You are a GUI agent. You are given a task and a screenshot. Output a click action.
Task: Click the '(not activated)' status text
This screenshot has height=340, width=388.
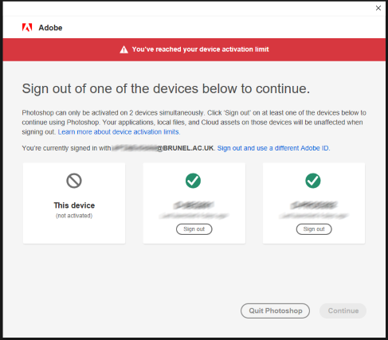(x=74, y=216)
